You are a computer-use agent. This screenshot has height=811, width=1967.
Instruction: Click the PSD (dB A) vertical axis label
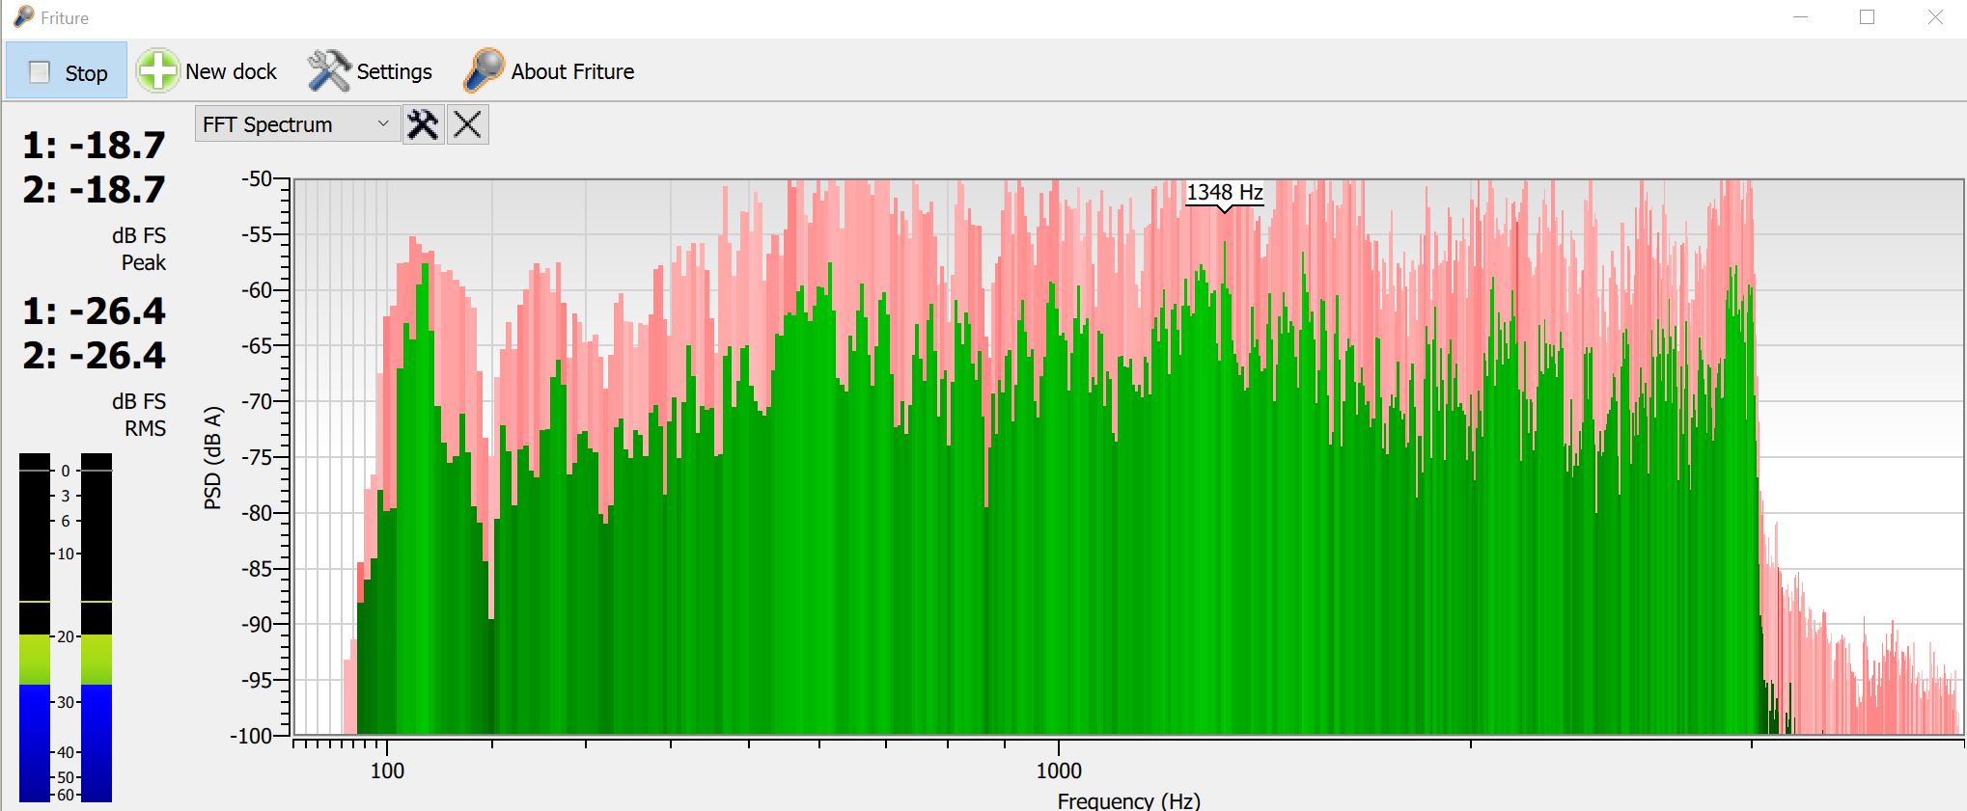(213, 457)
